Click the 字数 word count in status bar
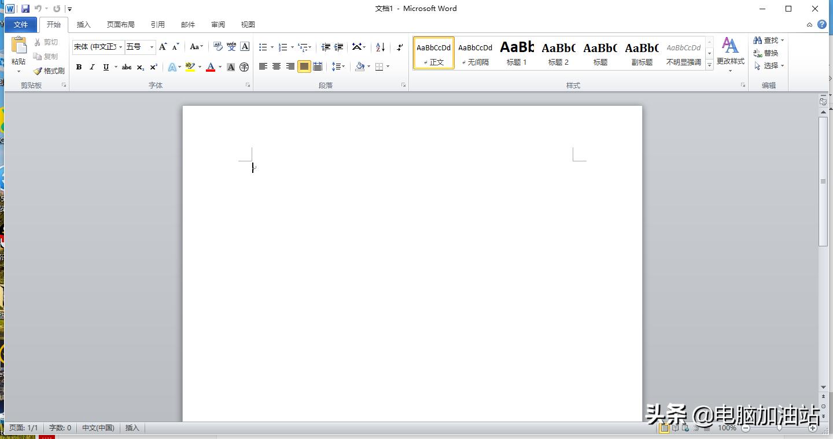The width and height of the screenshot is (833, 439). pyautogui.click(x=60, y=428)
